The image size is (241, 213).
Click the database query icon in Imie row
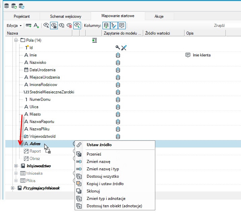[118, 55]
